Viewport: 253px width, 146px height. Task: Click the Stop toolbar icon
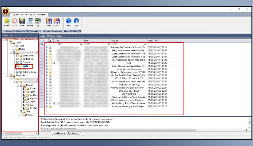pyautogui.click(x=15, y=21)
